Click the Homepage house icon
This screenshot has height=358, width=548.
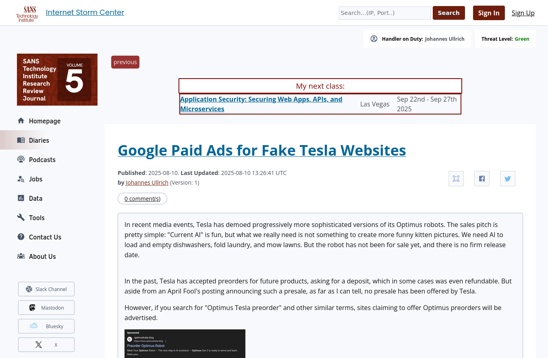pyautogui.click(x=21, y=121)
